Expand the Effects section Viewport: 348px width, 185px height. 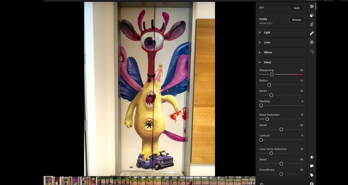[x=268, y=52]
